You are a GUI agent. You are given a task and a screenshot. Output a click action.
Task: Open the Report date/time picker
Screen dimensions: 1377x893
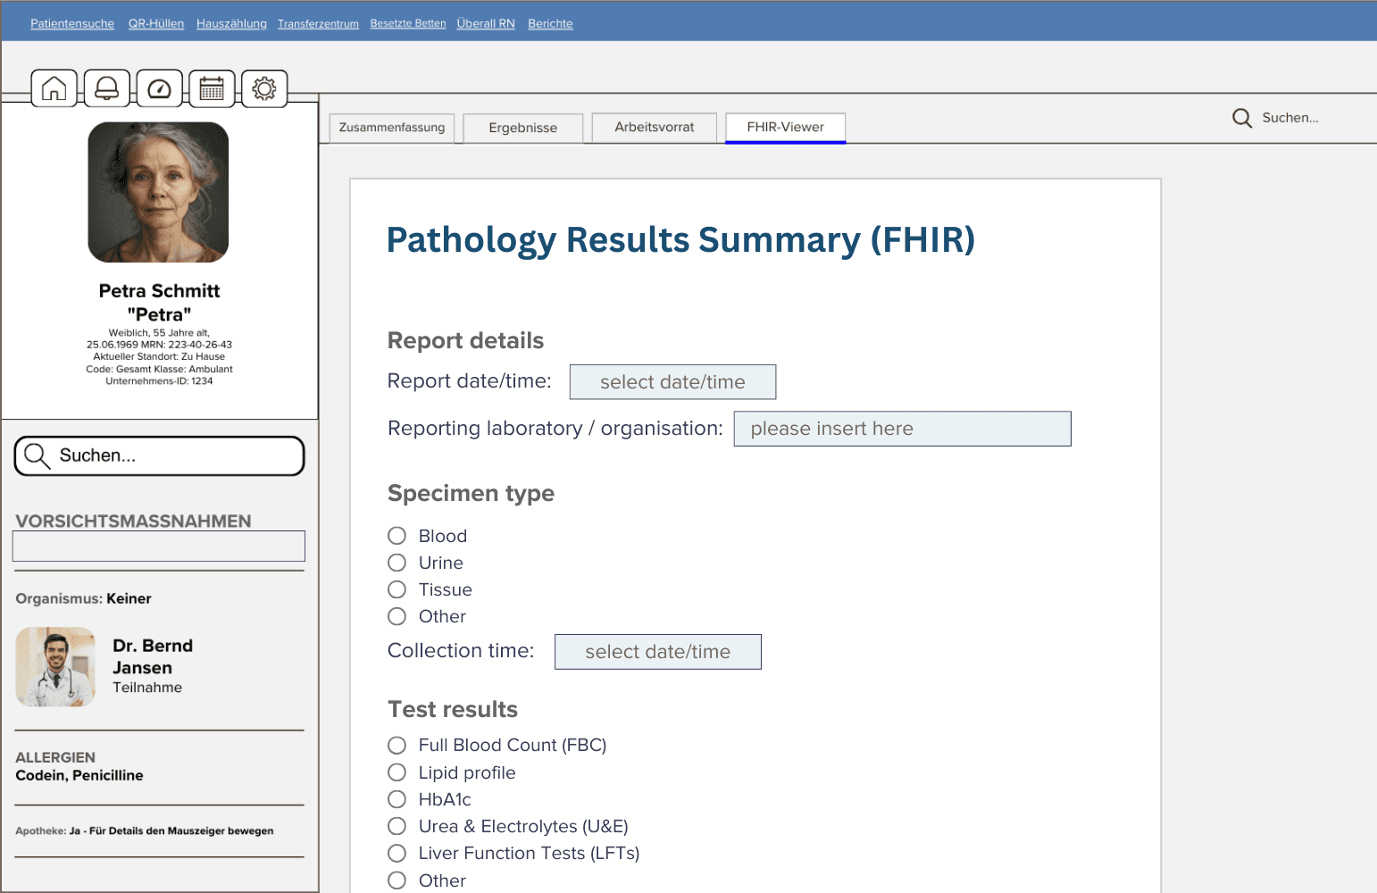[x=672, y=381]
